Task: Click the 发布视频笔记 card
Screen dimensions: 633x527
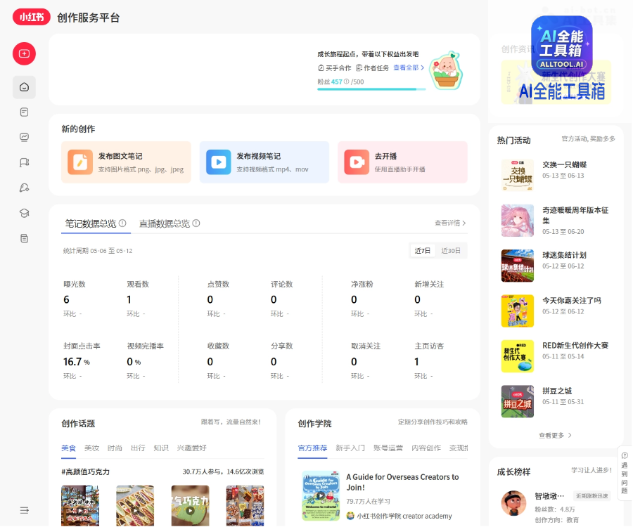Action: [264, 162]
